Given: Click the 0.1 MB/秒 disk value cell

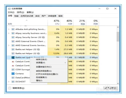Looking at the screenshot, I should pos(80,57).
